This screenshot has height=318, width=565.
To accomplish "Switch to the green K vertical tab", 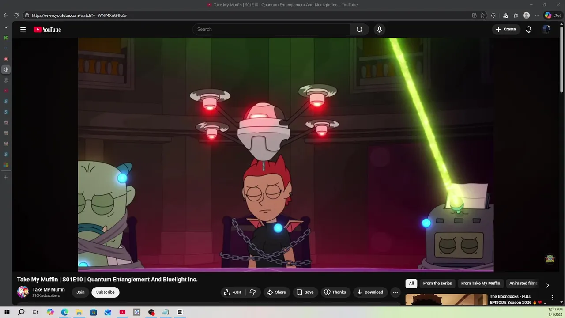I will coord(6,38).
